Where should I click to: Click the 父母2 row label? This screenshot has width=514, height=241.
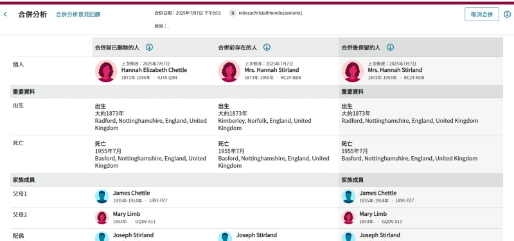[x=20, y=215]
